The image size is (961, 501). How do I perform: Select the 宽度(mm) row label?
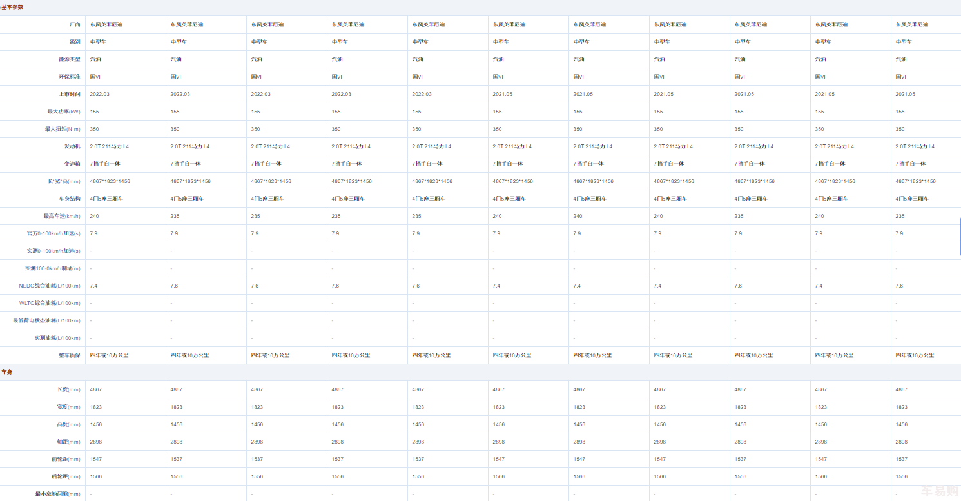69,407
